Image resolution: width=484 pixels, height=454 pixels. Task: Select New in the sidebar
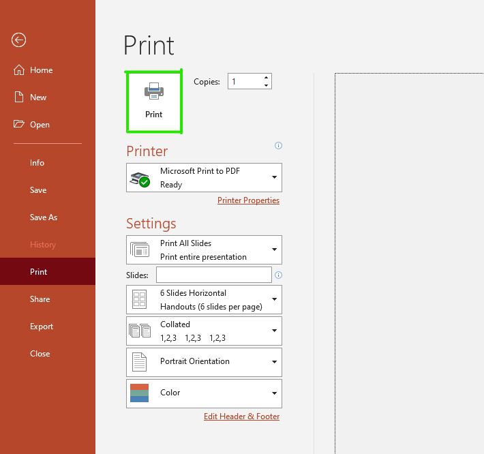(48, 97)
